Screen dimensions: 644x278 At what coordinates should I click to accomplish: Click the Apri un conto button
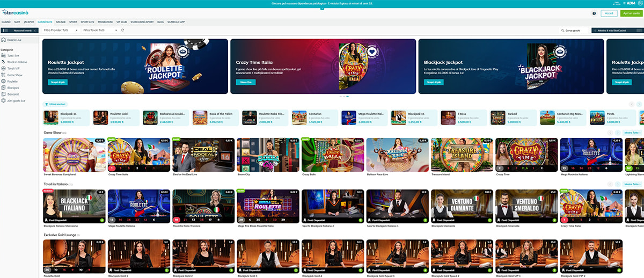(631, 13)
